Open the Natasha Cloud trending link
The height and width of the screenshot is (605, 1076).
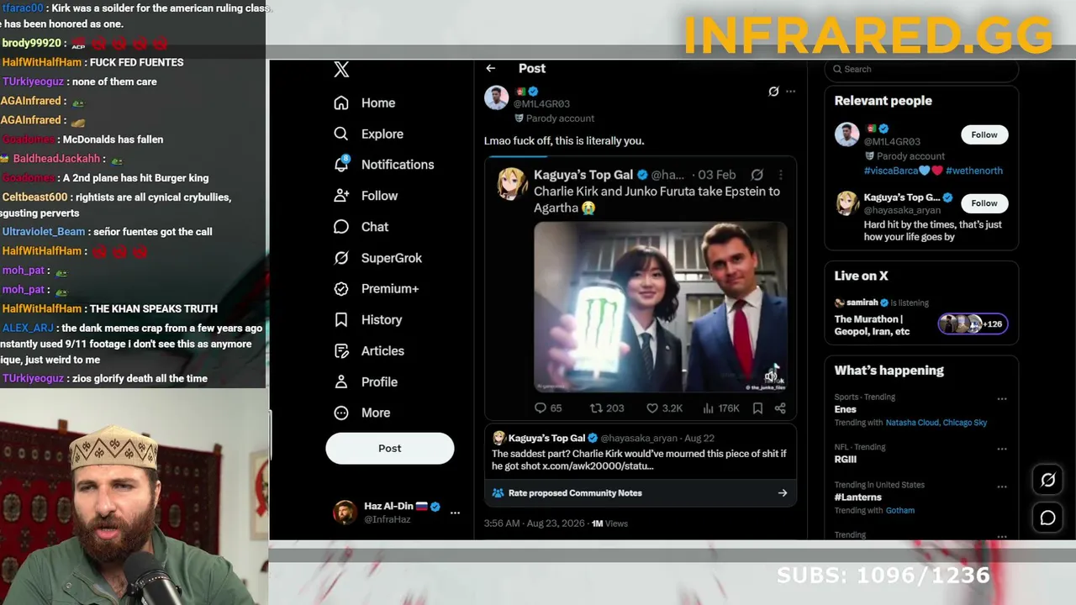pyautogui.click(x=912, y=423)
